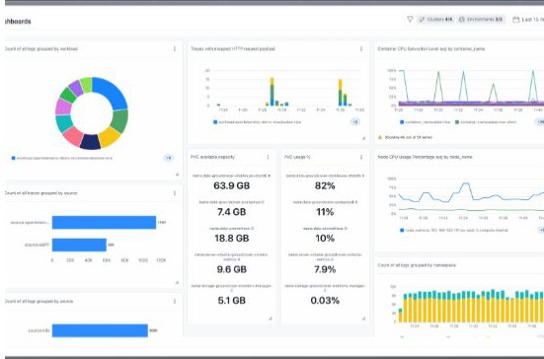
Task: Grab resize handle of traces by source panel
Action: pos(177,282)
